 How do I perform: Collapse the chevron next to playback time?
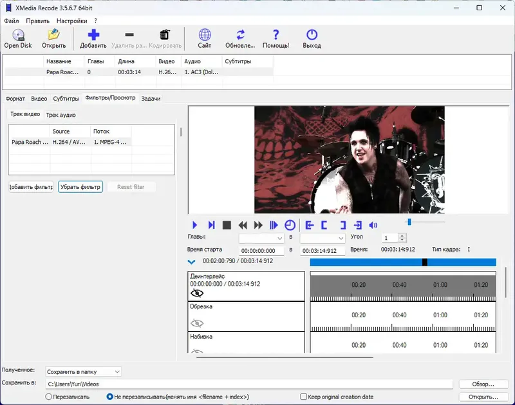pos(191,262)
